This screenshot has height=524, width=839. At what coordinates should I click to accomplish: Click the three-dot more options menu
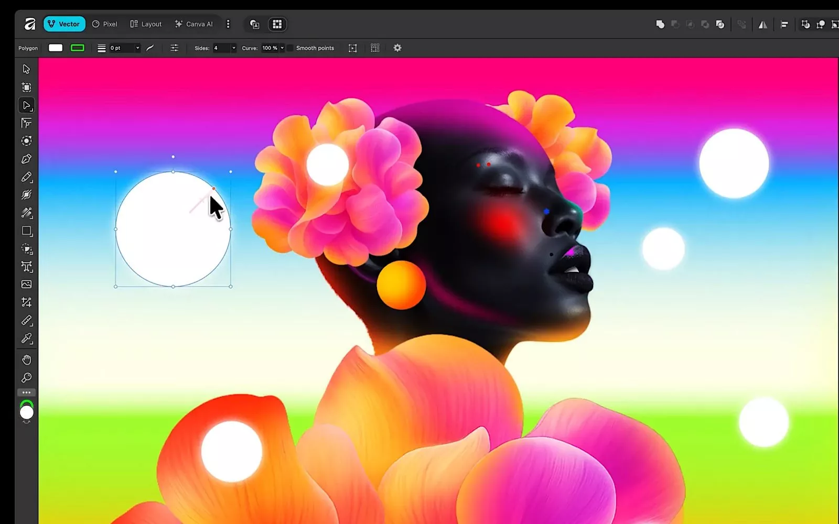point(228,24)
